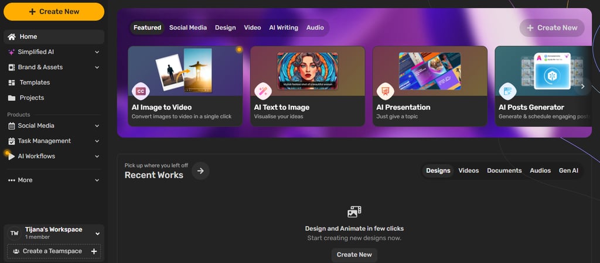600x263 pixels.
Task: Click the Projects folder icon
Action: 12,98
